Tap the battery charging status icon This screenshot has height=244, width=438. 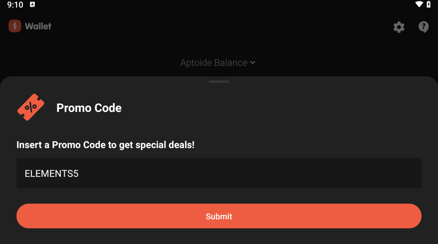[x=428, y=4]
